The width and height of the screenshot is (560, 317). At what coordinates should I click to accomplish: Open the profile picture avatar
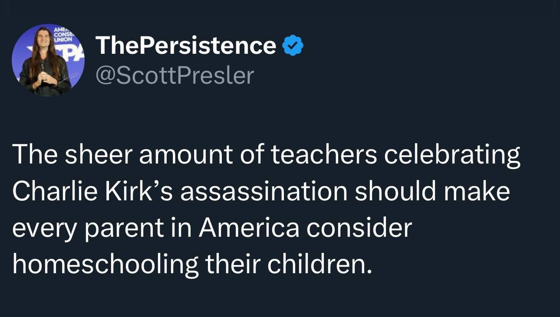tap(48, 60)
